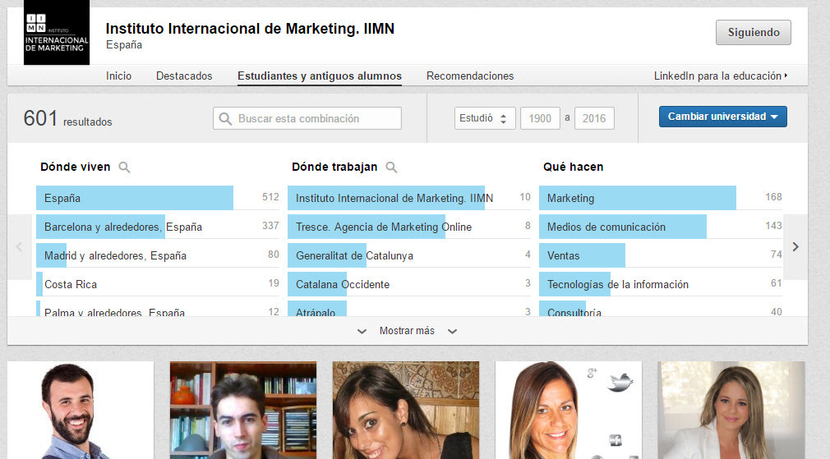Open the Inicio tab

118,76
